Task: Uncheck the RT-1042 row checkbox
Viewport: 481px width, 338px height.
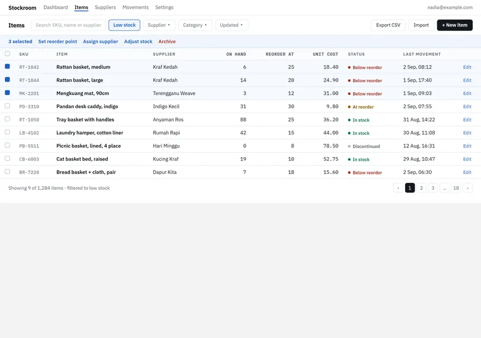Action: [8, 66]
